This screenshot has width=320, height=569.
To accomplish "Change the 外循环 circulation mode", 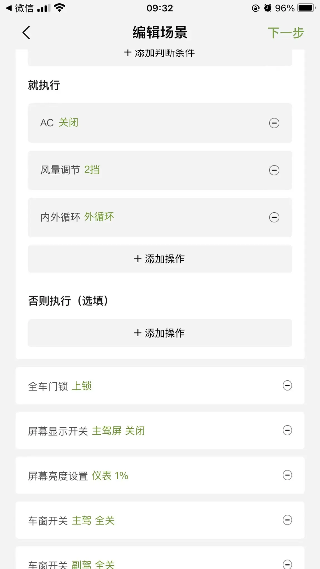I will pos(99,217).
